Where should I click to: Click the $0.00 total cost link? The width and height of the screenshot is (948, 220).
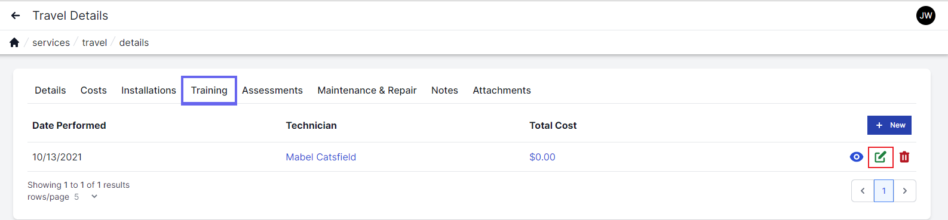542,157
